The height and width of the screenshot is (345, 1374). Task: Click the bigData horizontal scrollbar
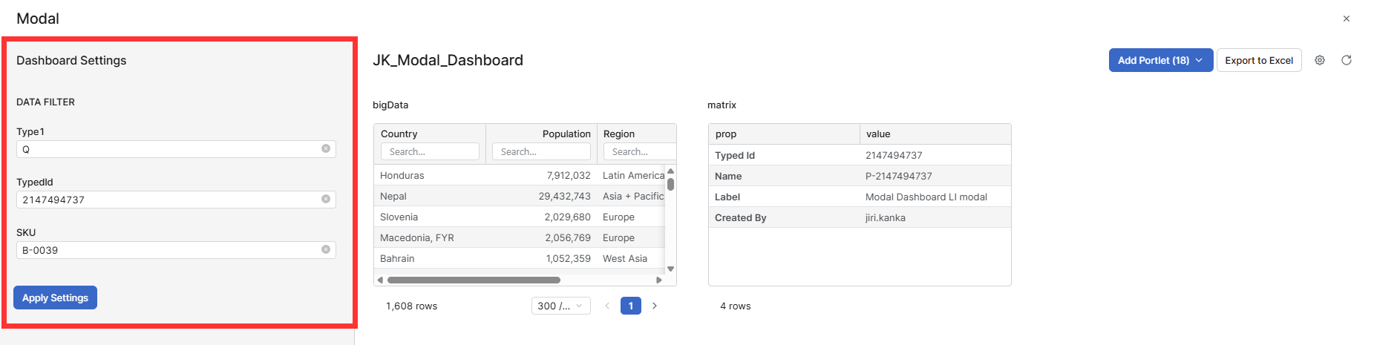tap(474, 280)
